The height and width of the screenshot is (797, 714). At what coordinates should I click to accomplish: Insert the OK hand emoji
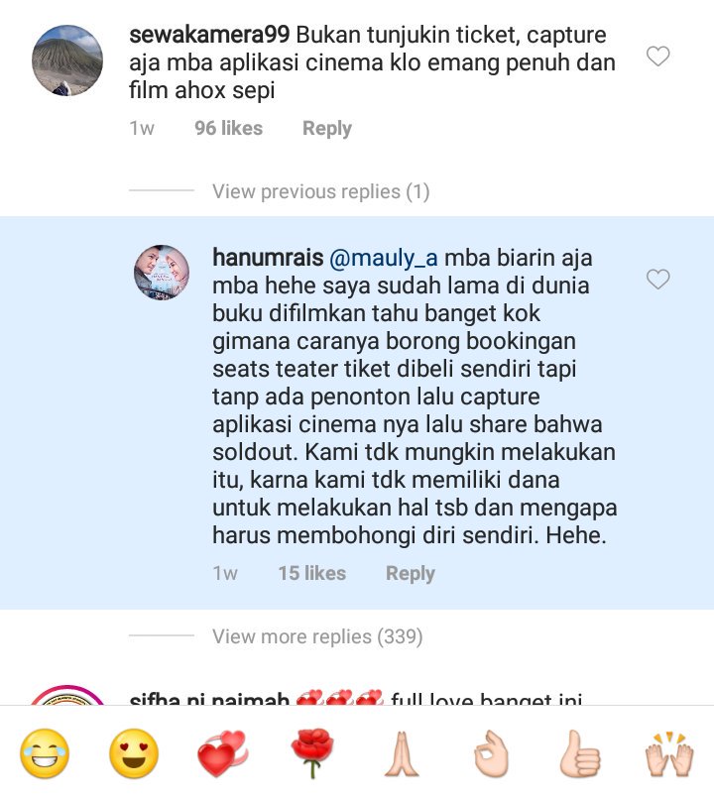(491, 753)
